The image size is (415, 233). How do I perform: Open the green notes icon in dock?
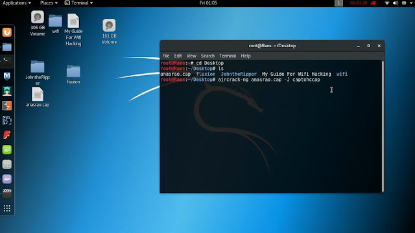(7, 150)
